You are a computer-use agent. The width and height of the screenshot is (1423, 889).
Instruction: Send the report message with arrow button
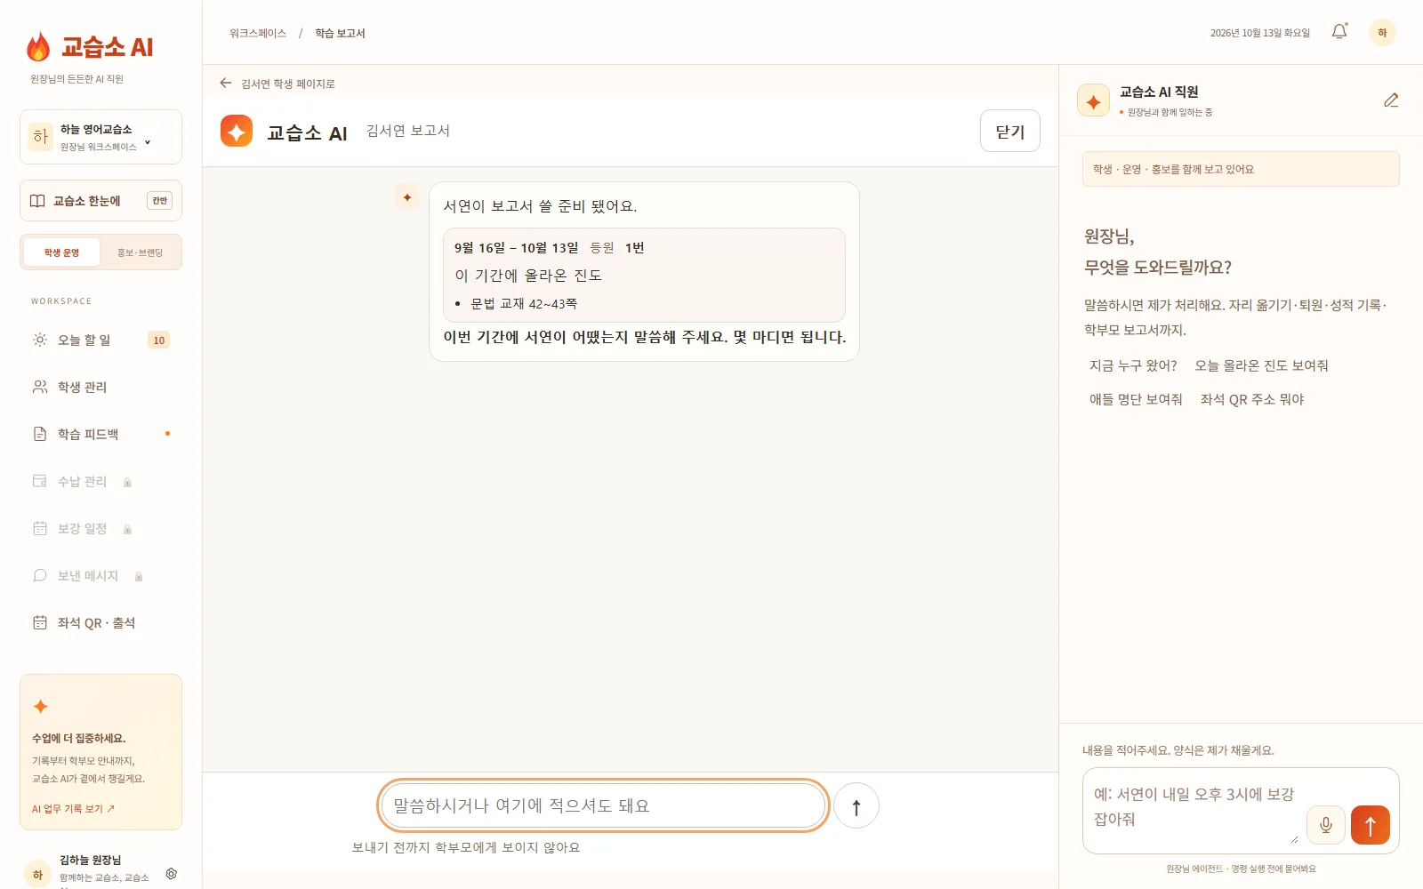856,806
